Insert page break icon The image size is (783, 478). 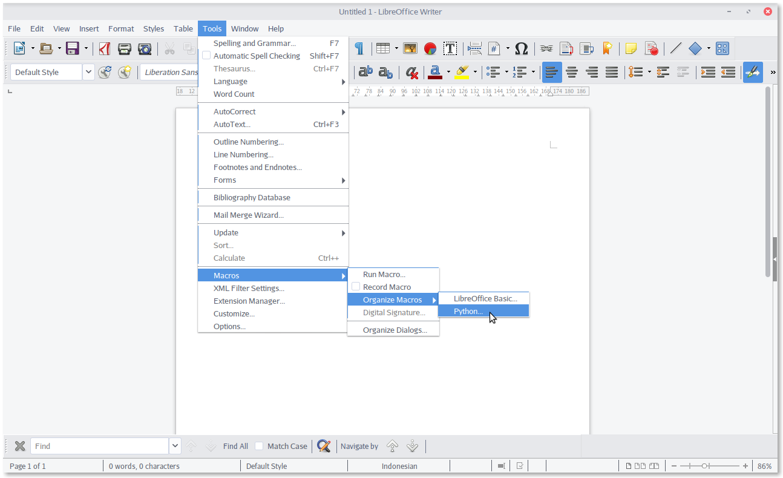click(475, 48)
